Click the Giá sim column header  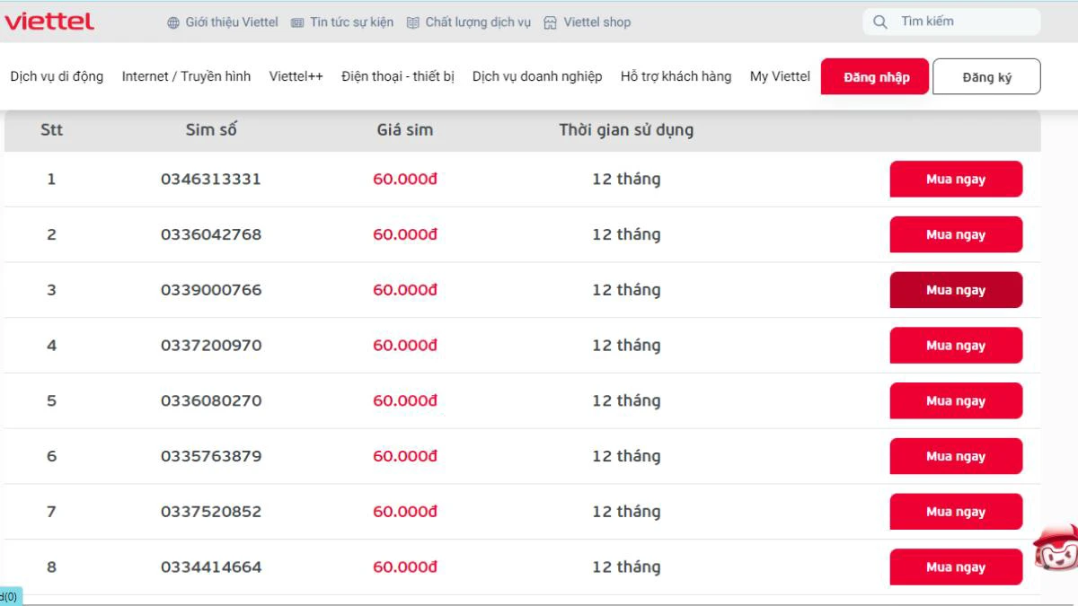[405, 130]
